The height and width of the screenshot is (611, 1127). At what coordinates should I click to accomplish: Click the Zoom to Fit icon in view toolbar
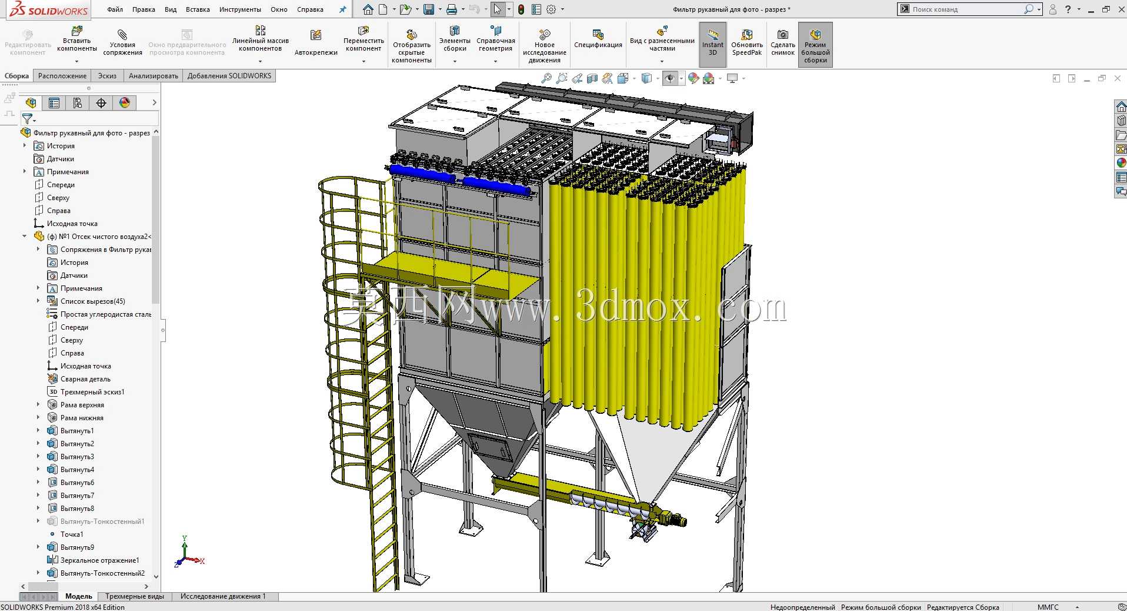click(546, 78)
